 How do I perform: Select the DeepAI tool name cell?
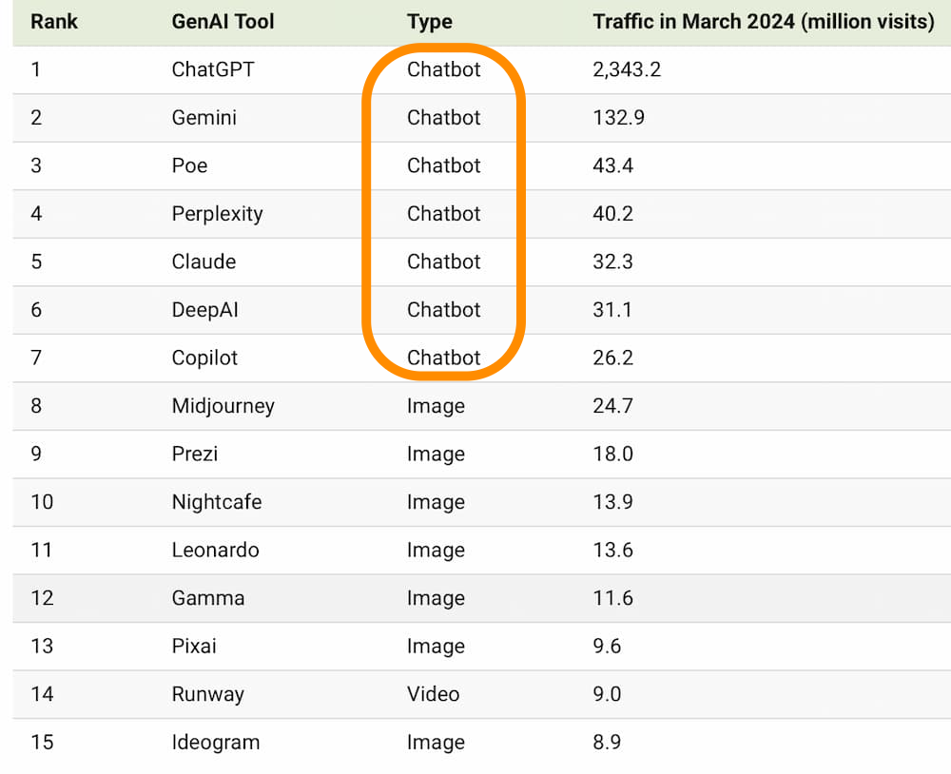tap(205, 310)
